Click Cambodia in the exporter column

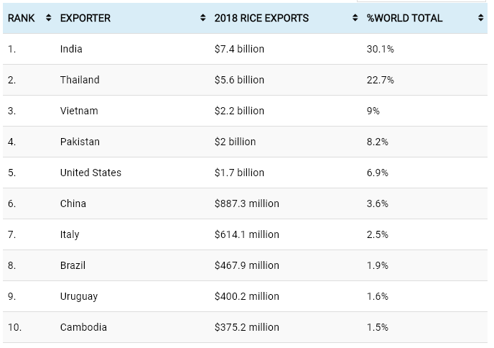click(x=83, y=327)
